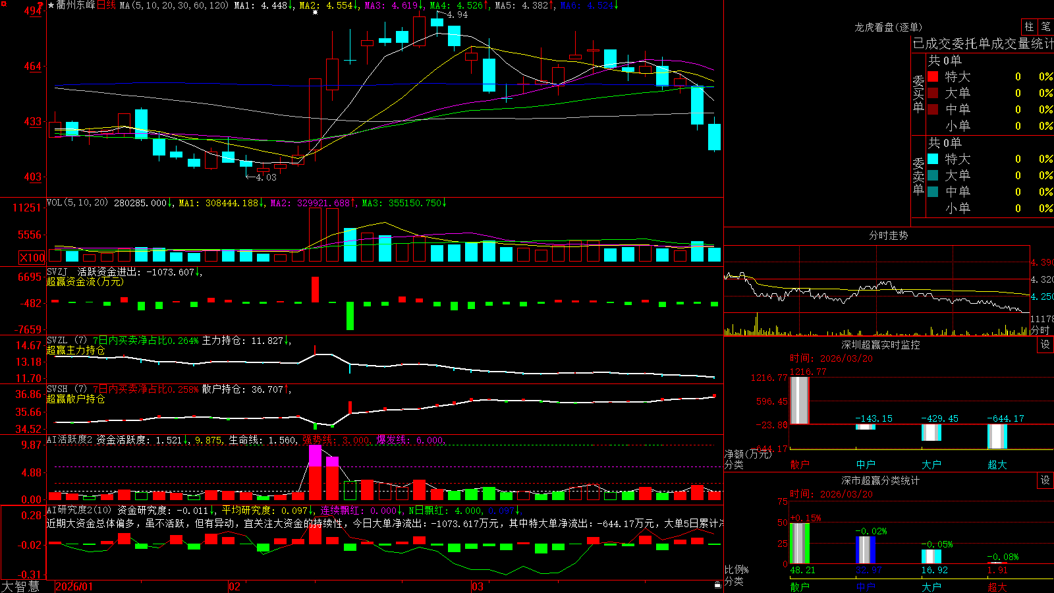Image resolution: width=1054 pixels, height=593 pixels.
Task: Click the 深圳超赢实时监控 panel title
Action: [x=880, y=345]
